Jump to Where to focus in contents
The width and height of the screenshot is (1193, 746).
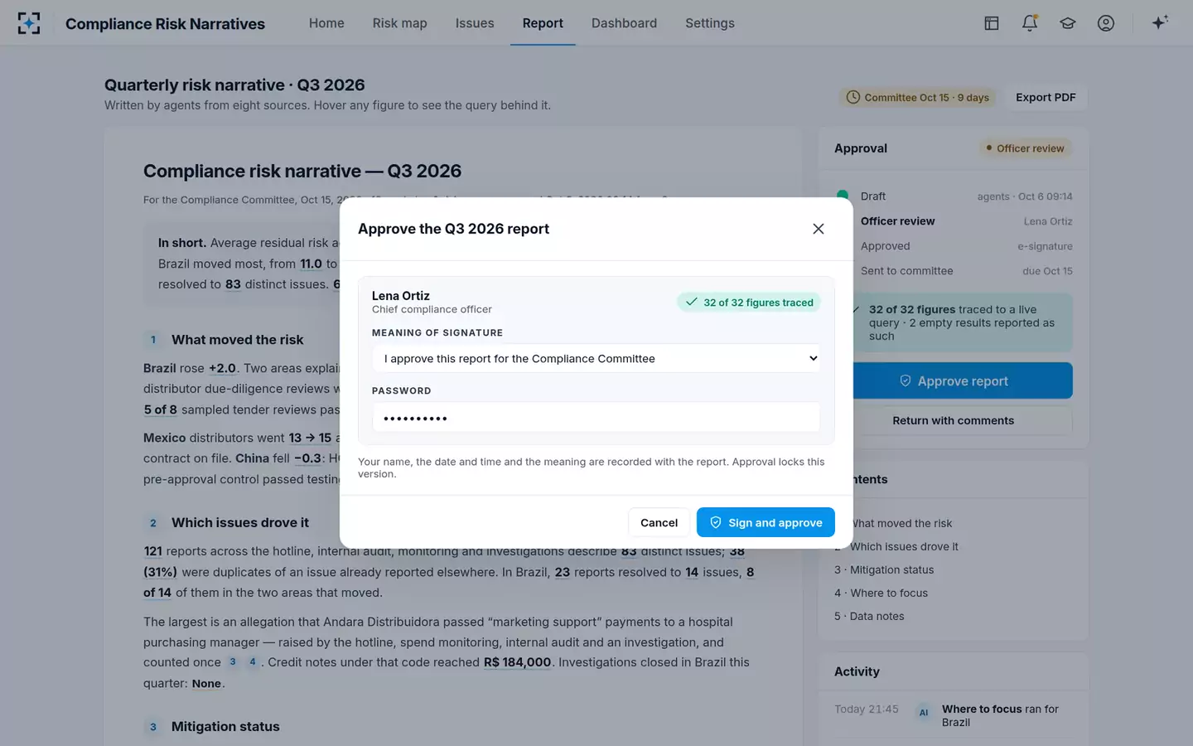pyautogui.click(x=881, y=593)
